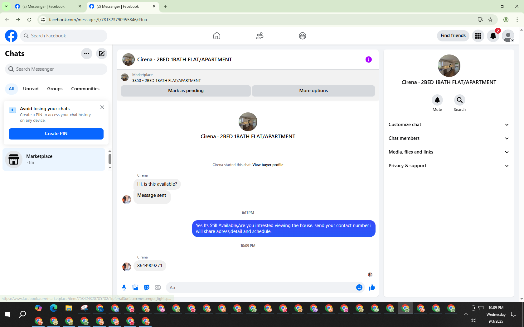This screenshot has width=524, height=327.
Task: Record a voice clip with microphone icon
Action: pyautogui.click(x=124, y=287)
